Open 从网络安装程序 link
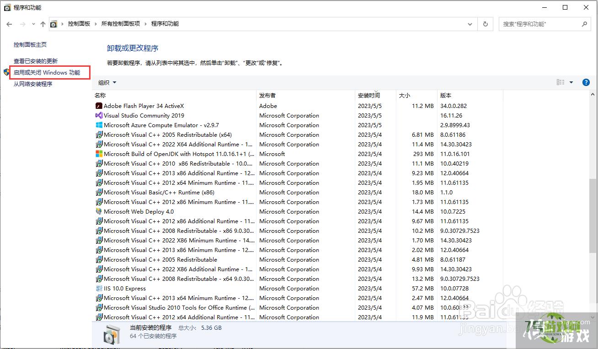The image size is (598, 349). click(x=33, y=84)
